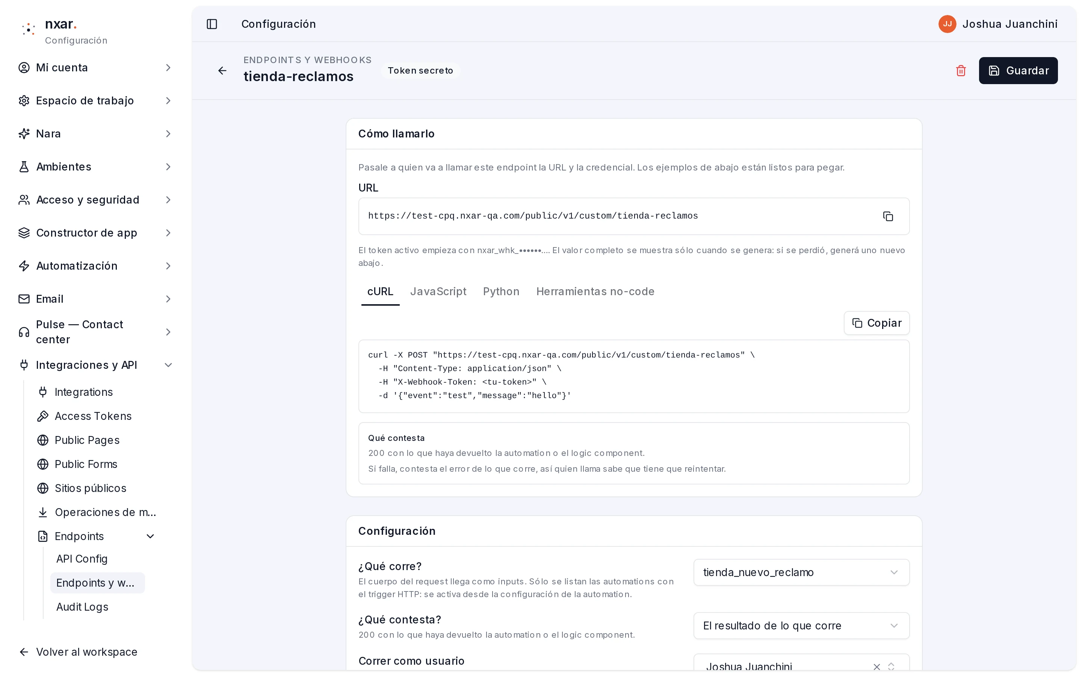This screenshot has width=1082, height=676.
Task: Click the back arrow beside tienda-reclamos
Action: click(x=222, y=71)
